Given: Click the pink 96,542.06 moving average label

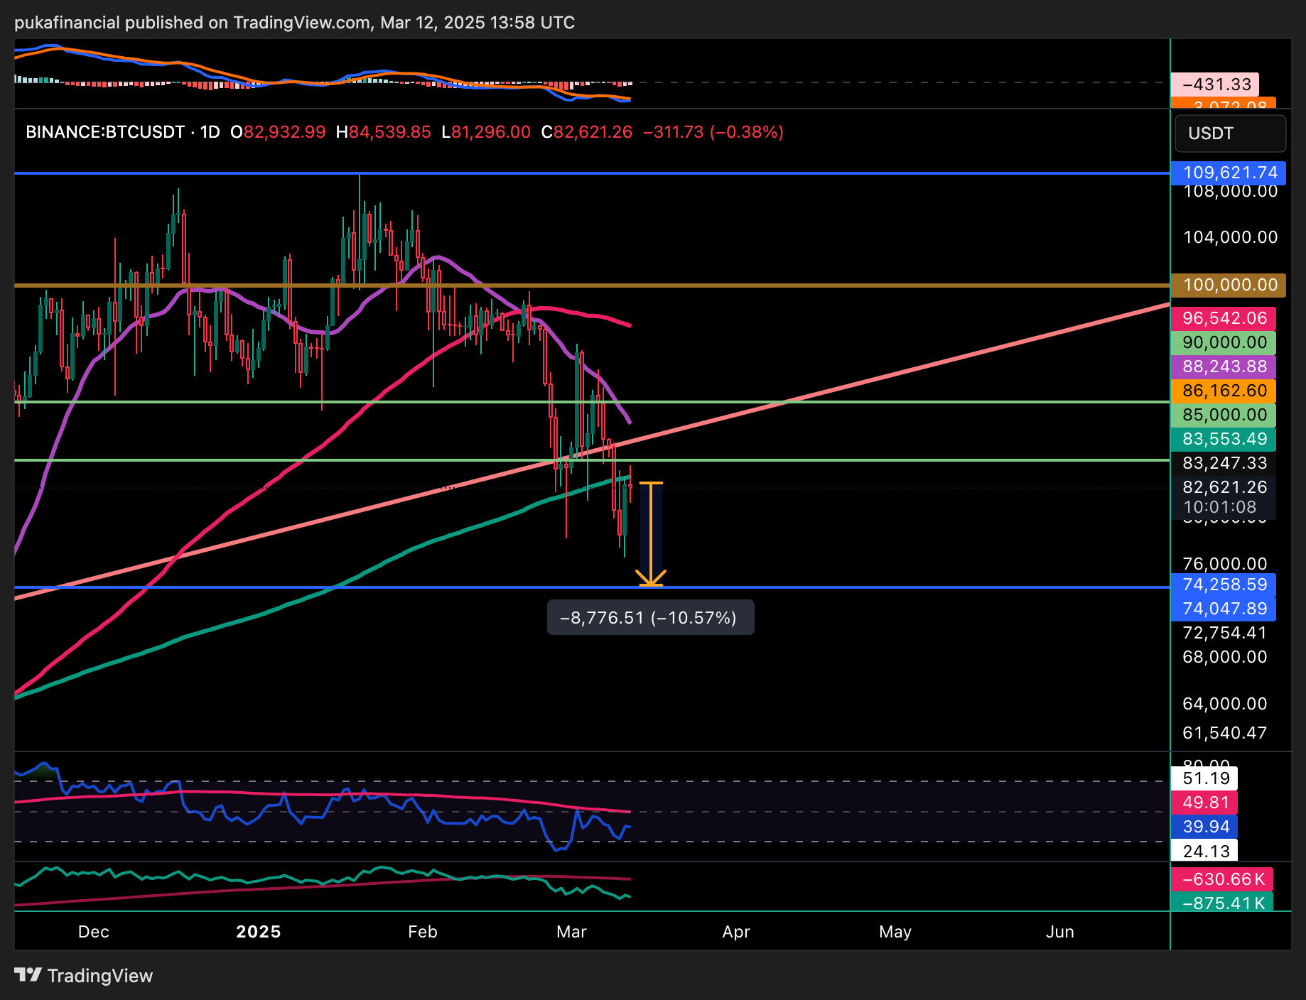Looking at the screenshot, I should [1224, 318].
